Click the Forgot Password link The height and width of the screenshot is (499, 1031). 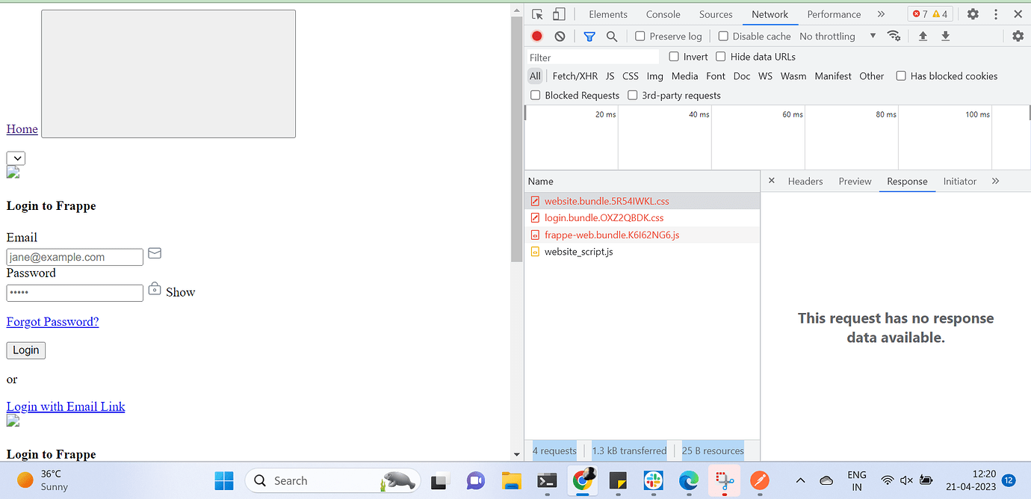coord(52,321)
